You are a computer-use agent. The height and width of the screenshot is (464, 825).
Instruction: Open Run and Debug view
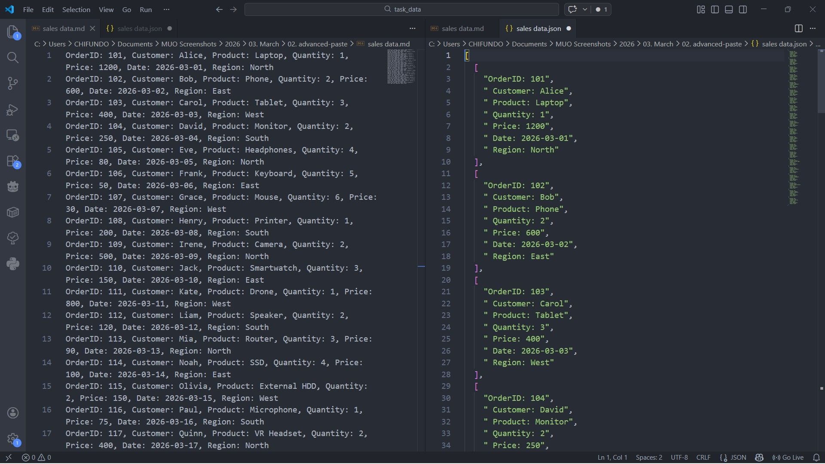pos(13,110)
